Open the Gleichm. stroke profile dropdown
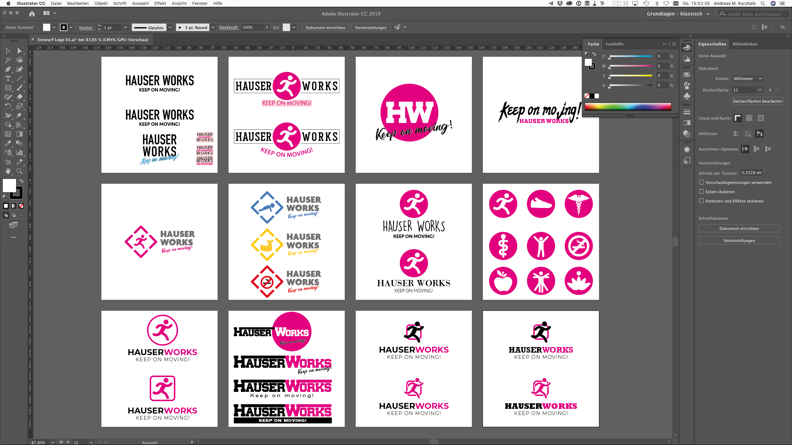The image size is (792, 445). coord(170,28)
